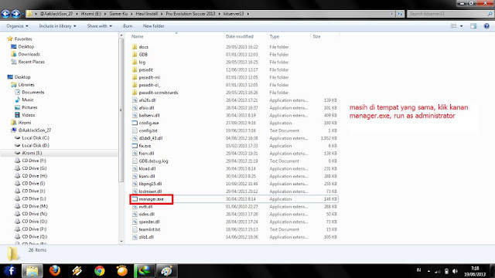Select the file named GDB.debug.log
Viewport: 495px width, 278px height.
pyautogui.click(x=153, y=161)
